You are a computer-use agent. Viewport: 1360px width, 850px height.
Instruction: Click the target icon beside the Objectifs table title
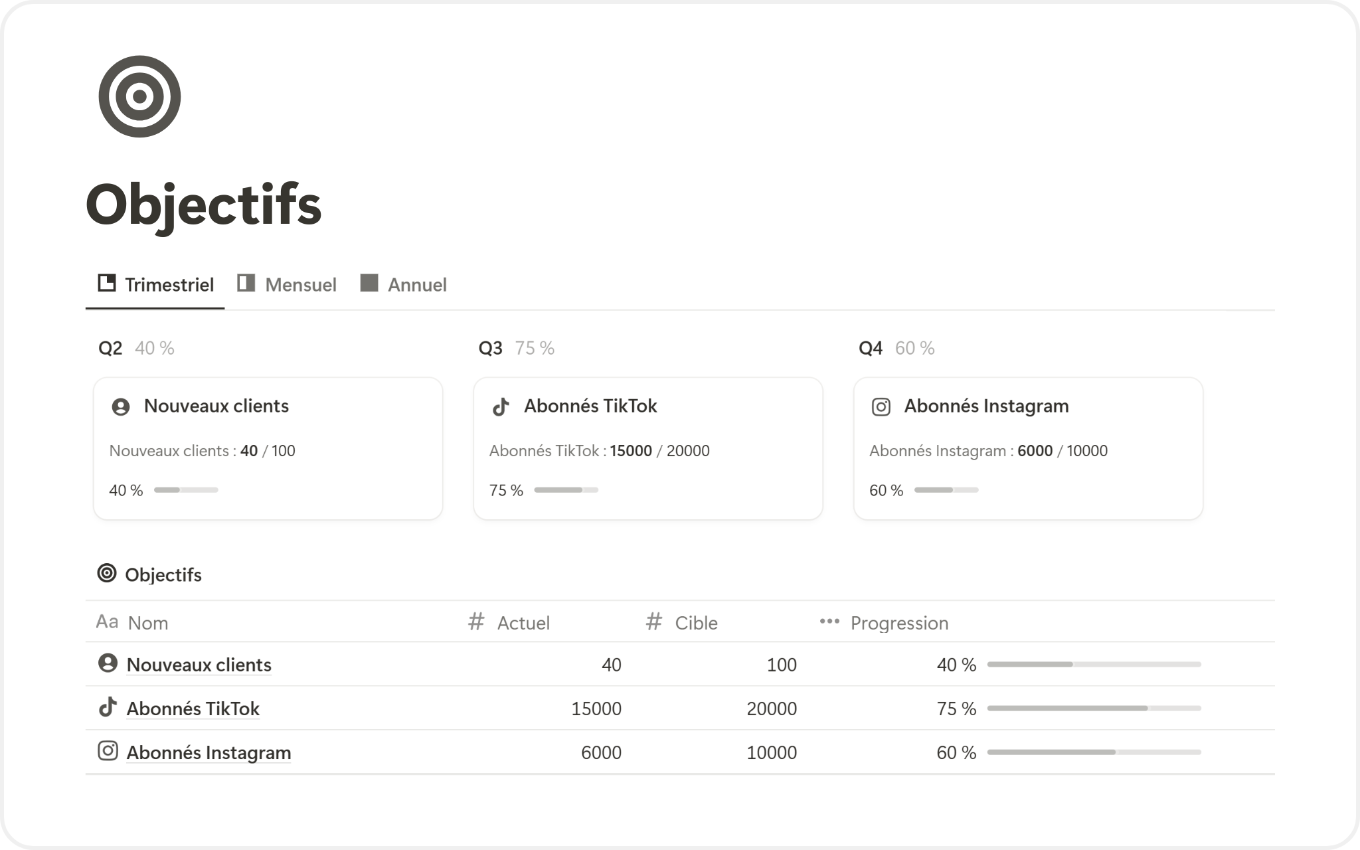point(106,573)
